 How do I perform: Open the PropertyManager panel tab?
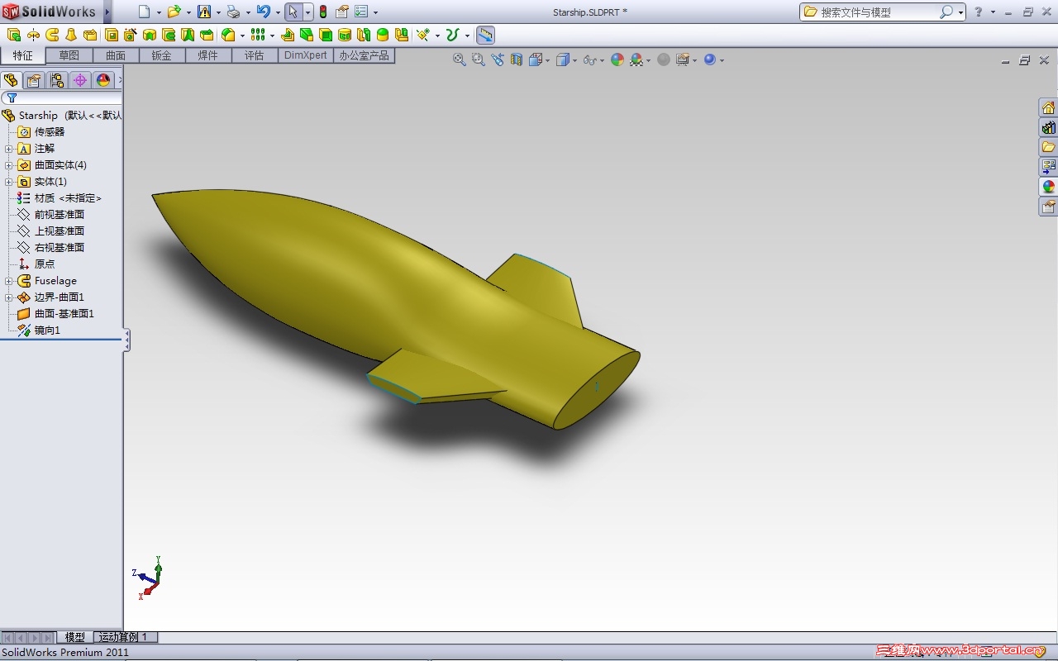33,80
